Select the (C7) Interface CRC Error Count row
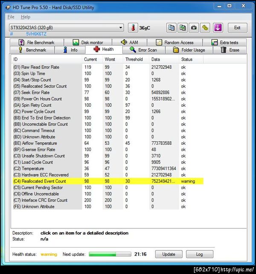Viewport: 256px width, 274px height. [108, 200]
